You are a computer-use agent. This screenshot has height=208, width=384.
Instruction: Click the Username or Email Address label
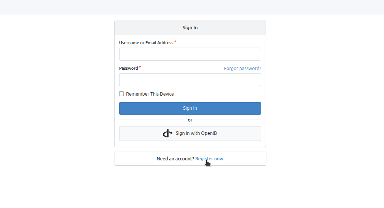146,43
